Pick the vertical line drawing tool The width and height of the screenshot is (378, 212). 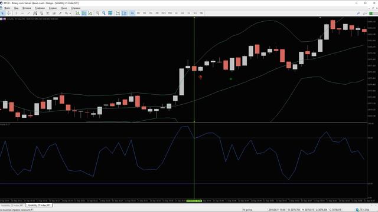click(x=16, y=13)
